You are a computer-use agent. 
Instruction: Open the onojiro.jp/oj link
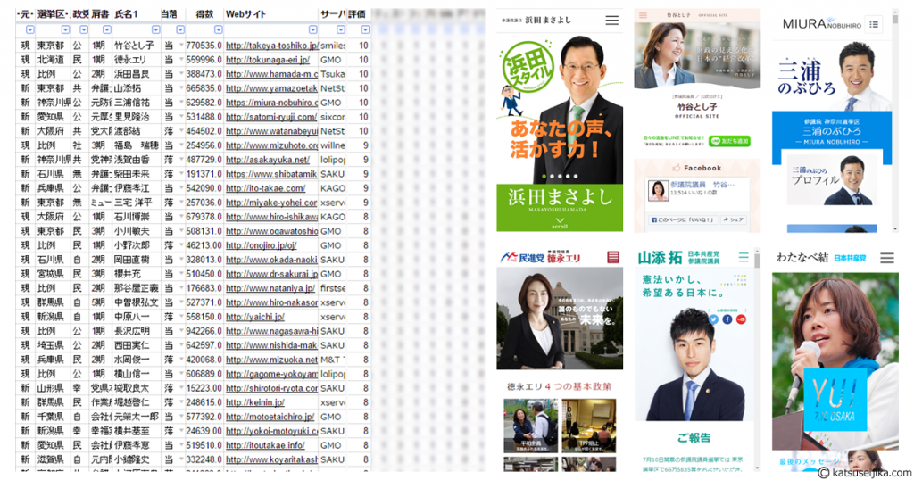tap(262, 245)
